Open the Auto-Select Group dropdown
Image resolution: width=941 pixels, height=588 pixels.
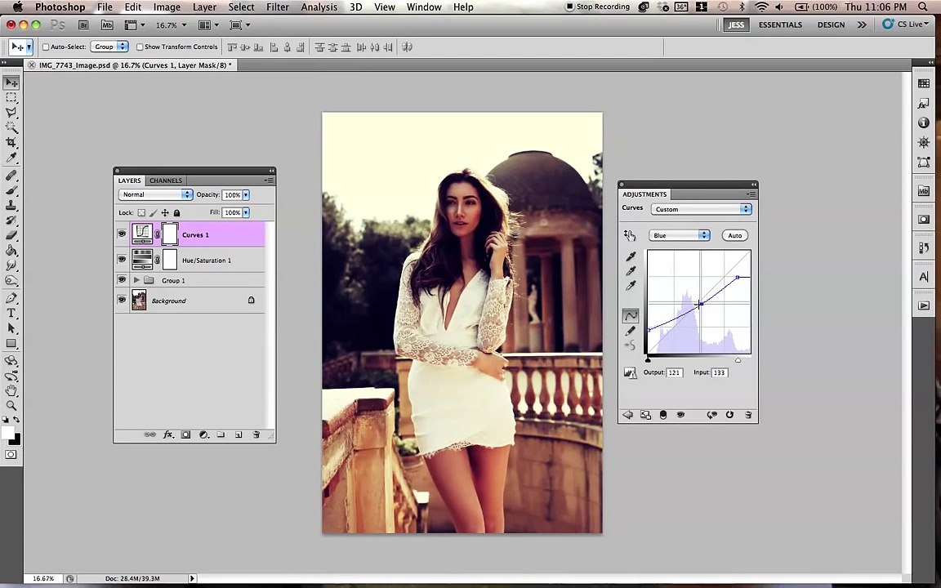click(x=109, y=47)
